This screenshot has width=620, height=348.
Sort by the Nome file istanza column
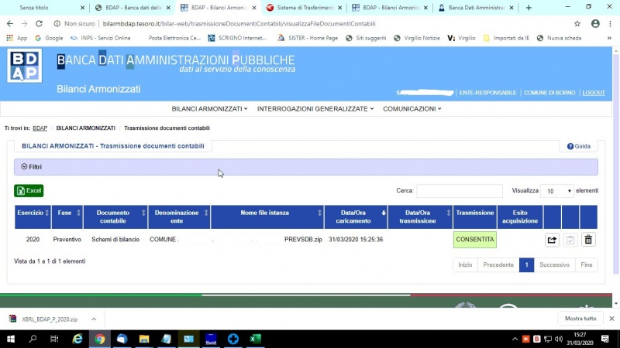tap(267, 217)
